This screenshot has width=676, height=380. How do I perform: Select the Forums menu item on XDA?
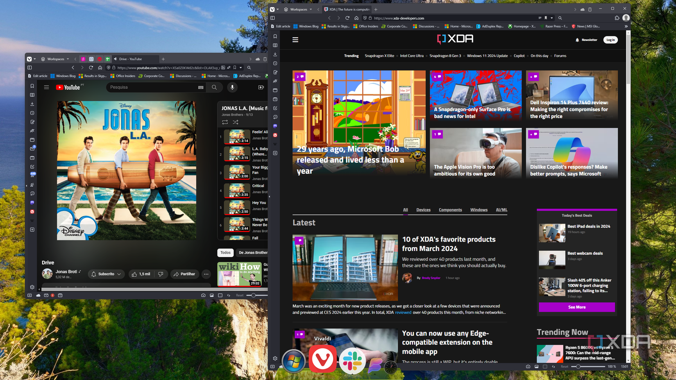tap(560, 56)
